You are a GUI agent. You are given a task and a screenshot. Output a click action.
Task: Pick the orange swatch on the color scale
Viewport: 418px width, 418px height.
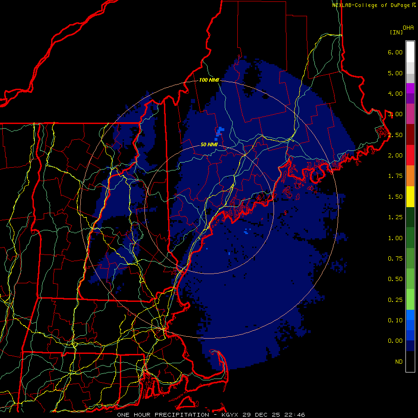[410, 176]
